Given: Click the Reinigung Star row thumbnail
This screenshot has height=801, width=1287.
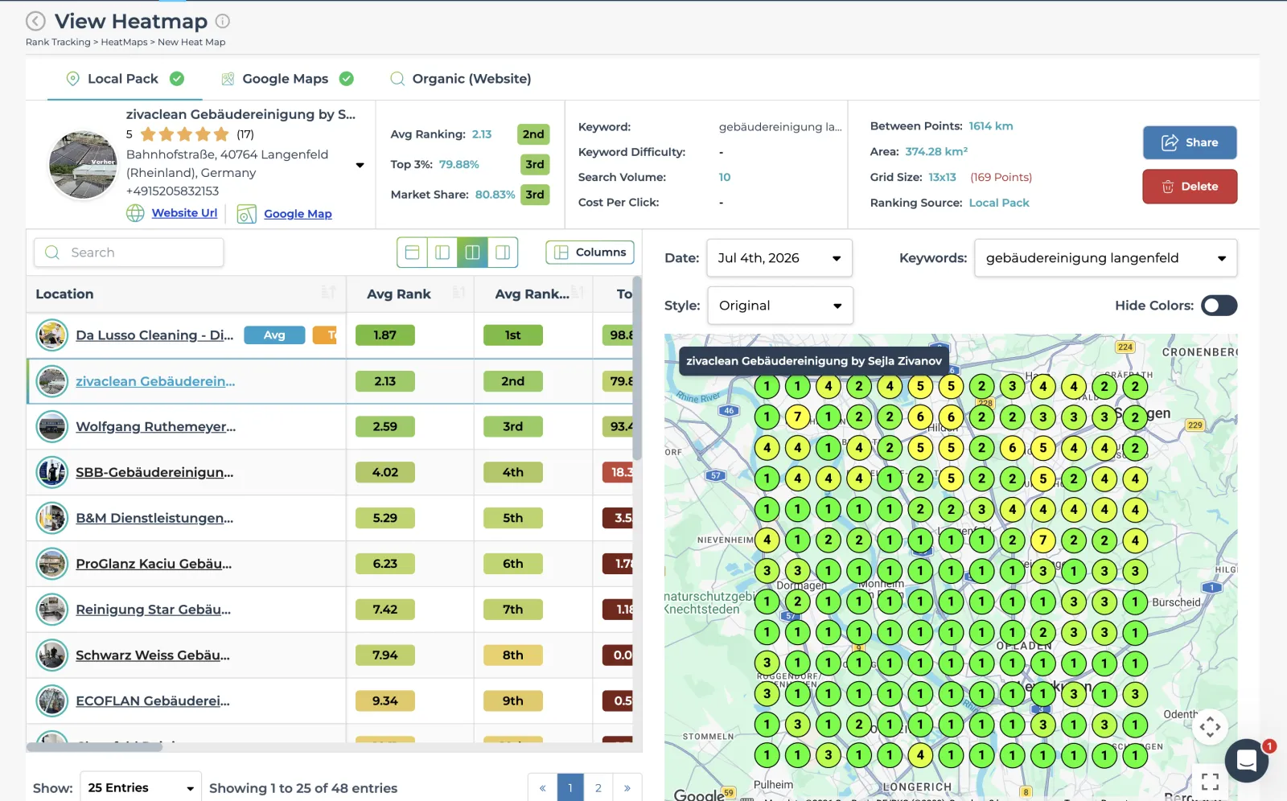Looking at the screenshot, I should (52, 610).
